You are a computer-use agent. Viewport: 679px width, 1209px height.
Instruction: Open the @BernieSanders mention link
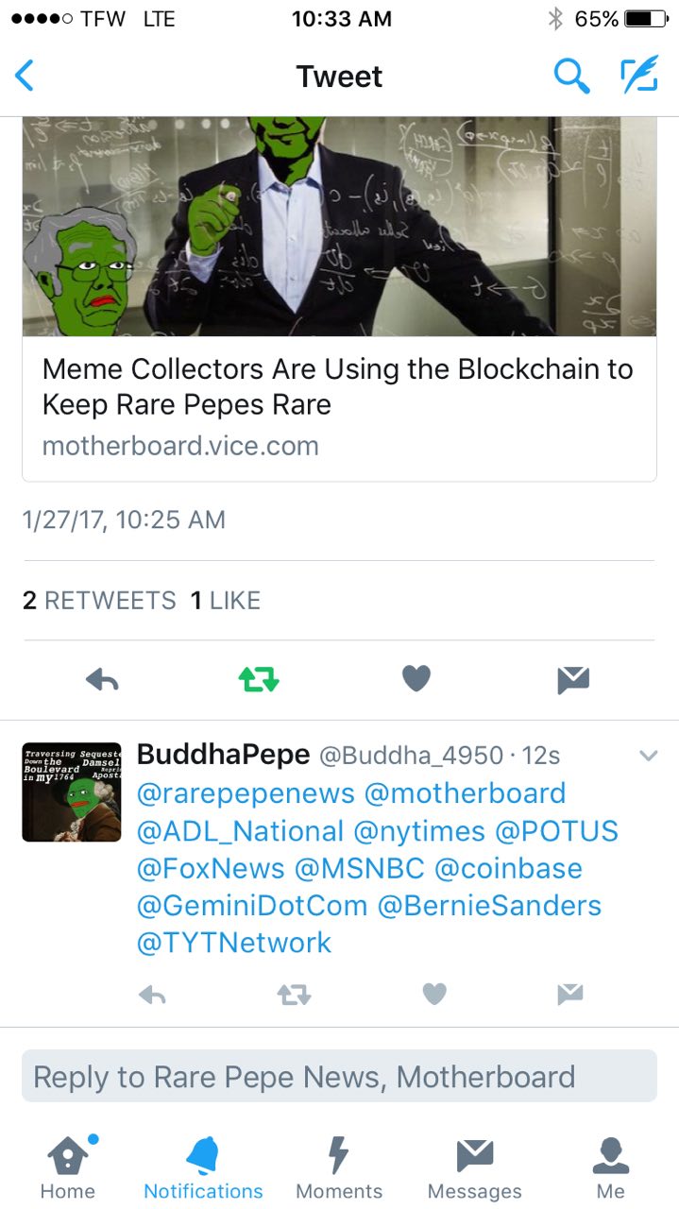point(489,906)
